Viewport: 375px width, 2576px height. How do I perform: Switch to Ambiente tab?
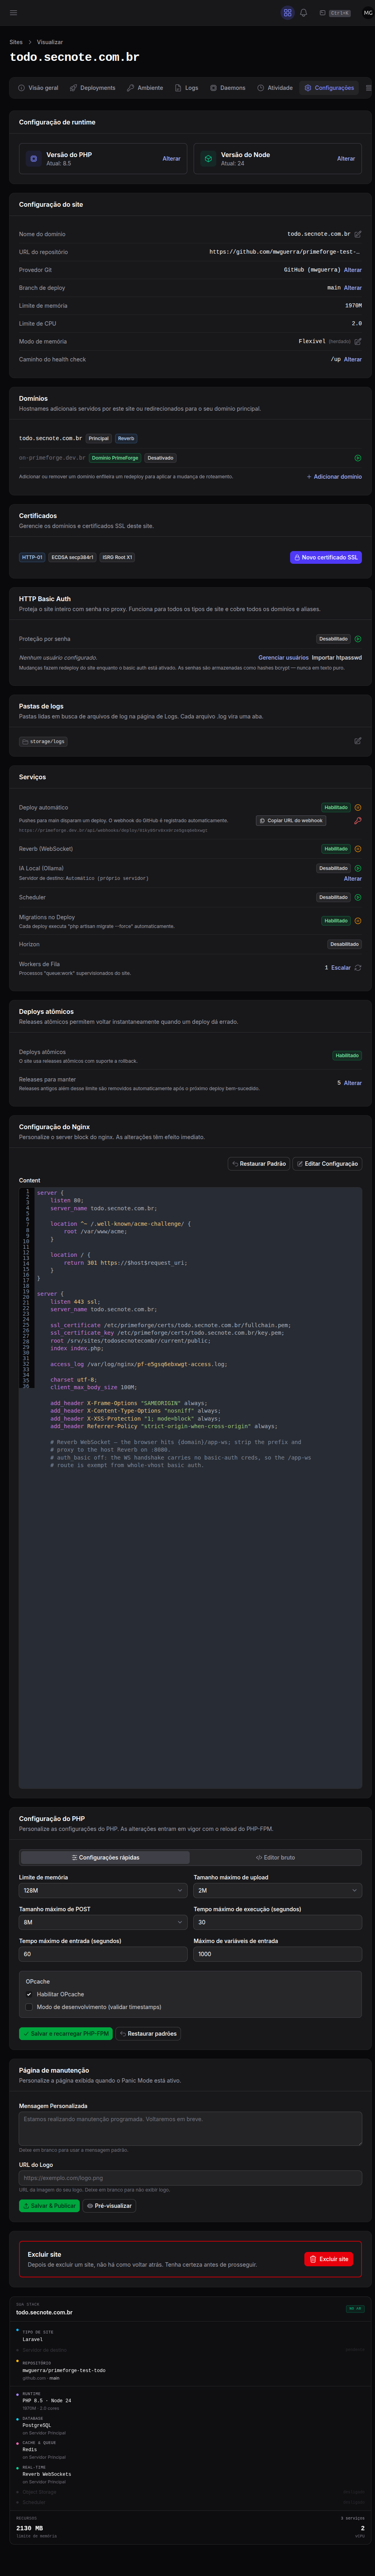click(x=144, y=88)
